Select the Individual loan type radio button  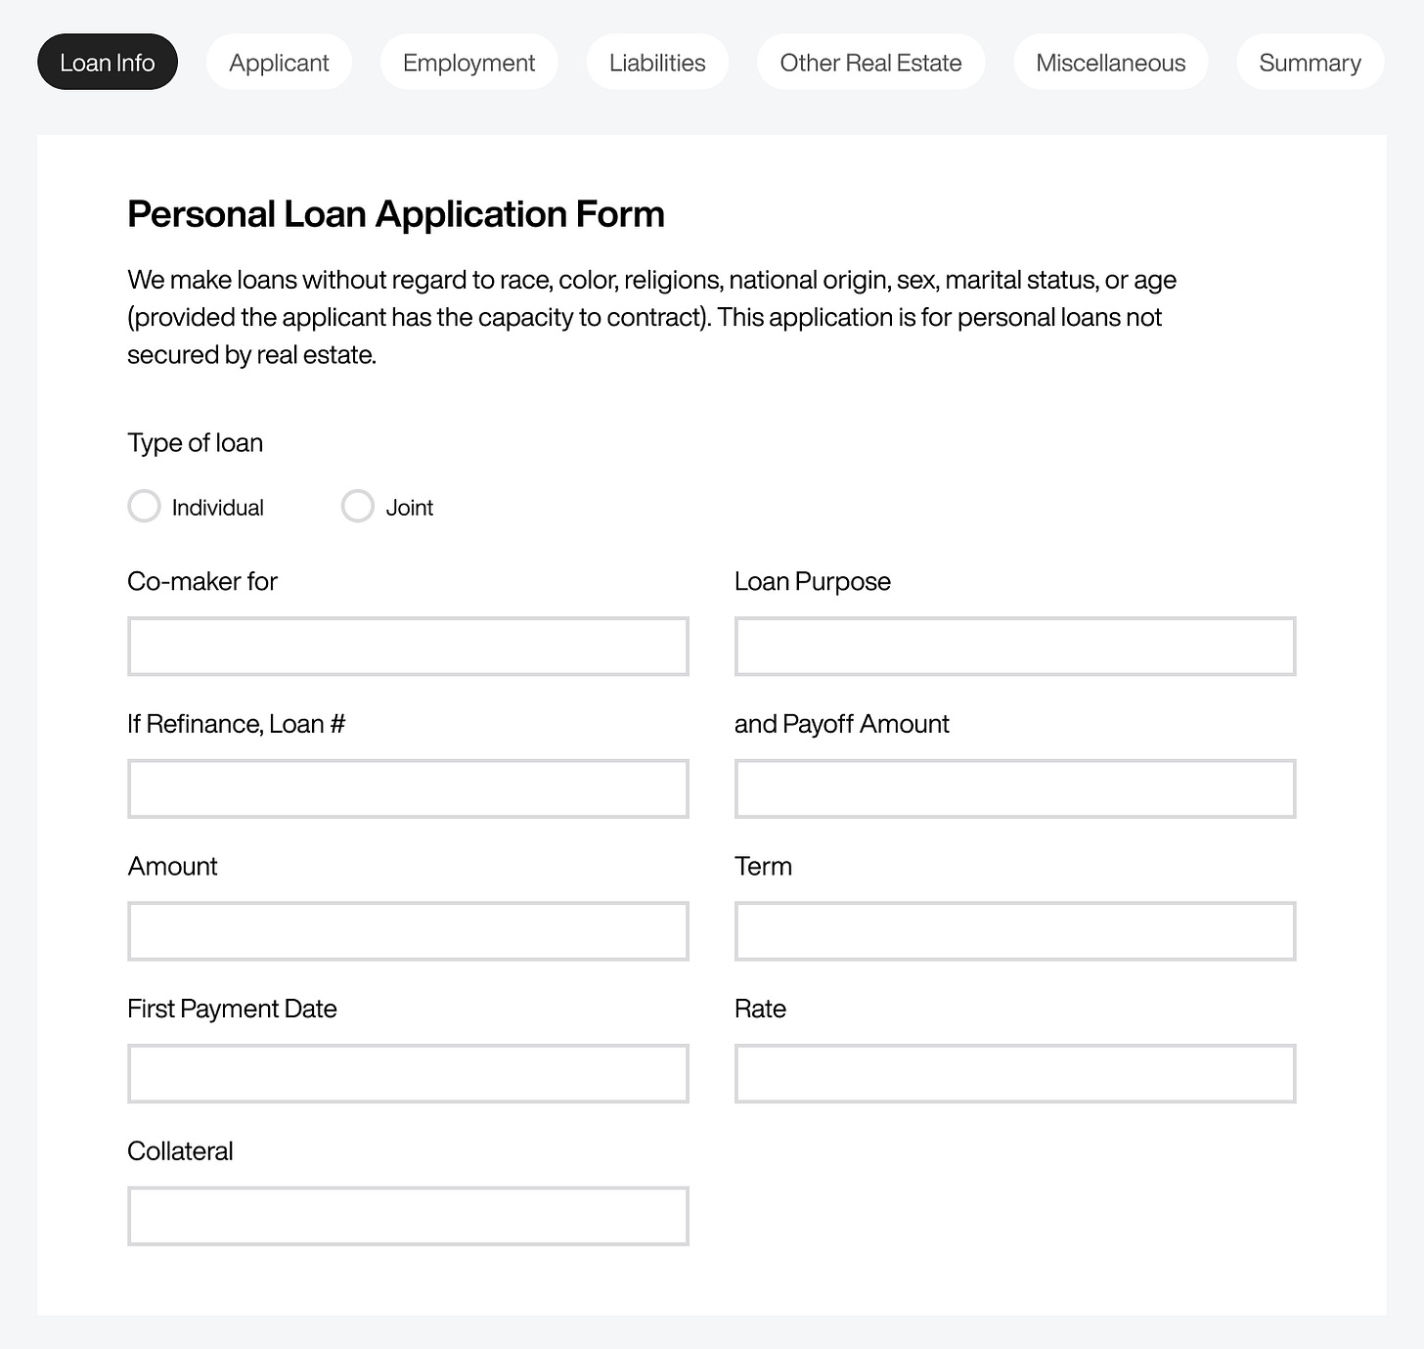145,507
